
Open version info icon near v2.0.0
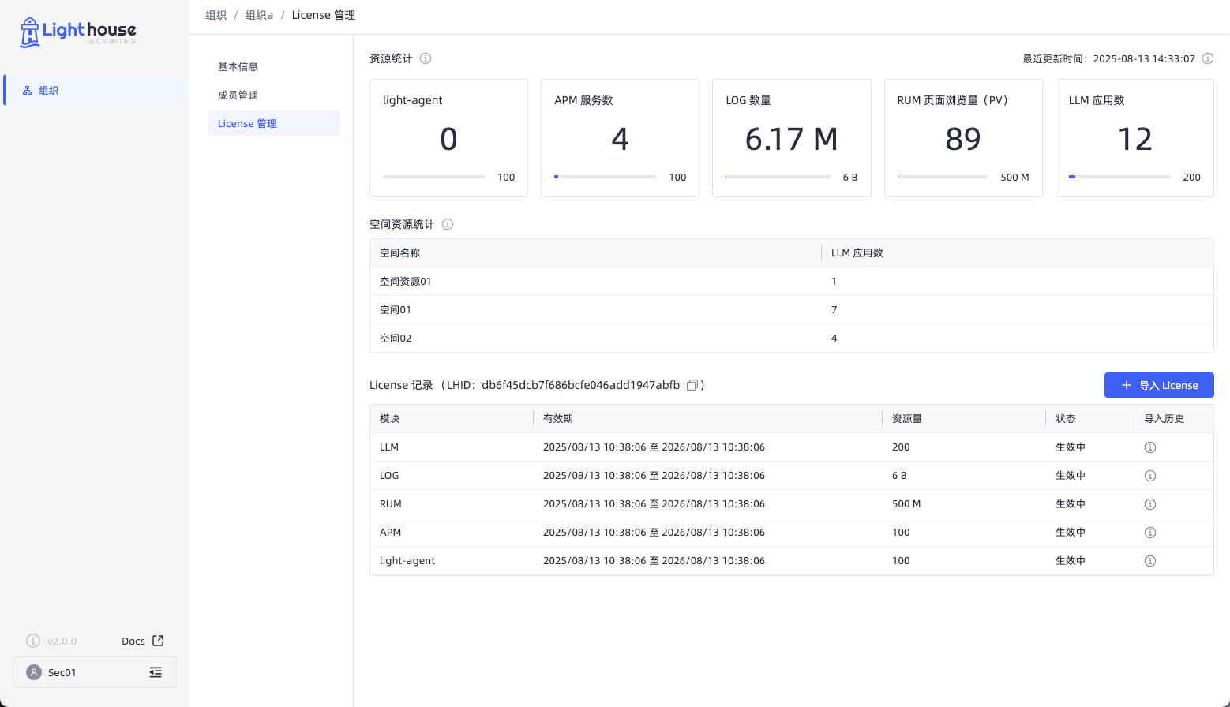pyautogui.click(x=33, y=641)
